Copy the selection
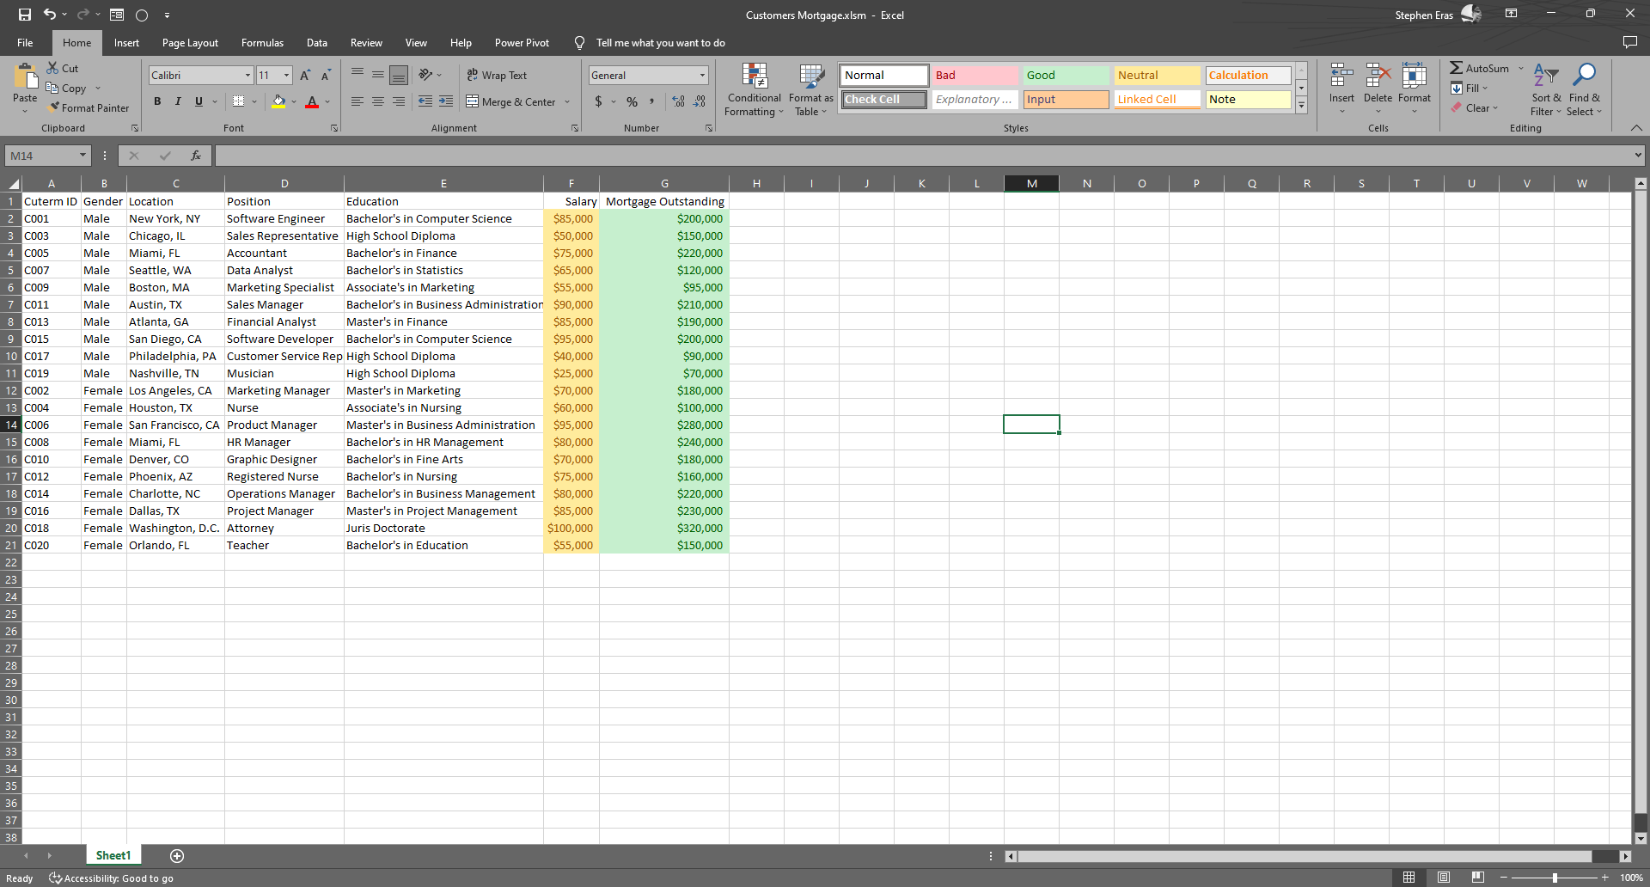Screen dimensions: 1650x887 (66, 88)
